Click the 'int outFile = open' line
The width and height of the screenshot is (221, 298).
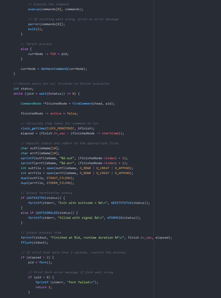[x=77, y=168]
